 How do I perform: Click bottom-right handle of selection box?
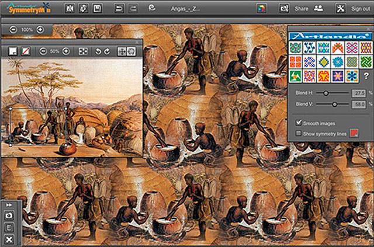(x=66, y=145)
